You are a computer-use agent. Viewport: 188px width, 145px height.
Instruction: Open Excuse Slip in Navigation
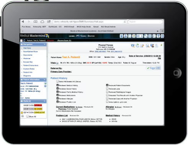point(28,62)
